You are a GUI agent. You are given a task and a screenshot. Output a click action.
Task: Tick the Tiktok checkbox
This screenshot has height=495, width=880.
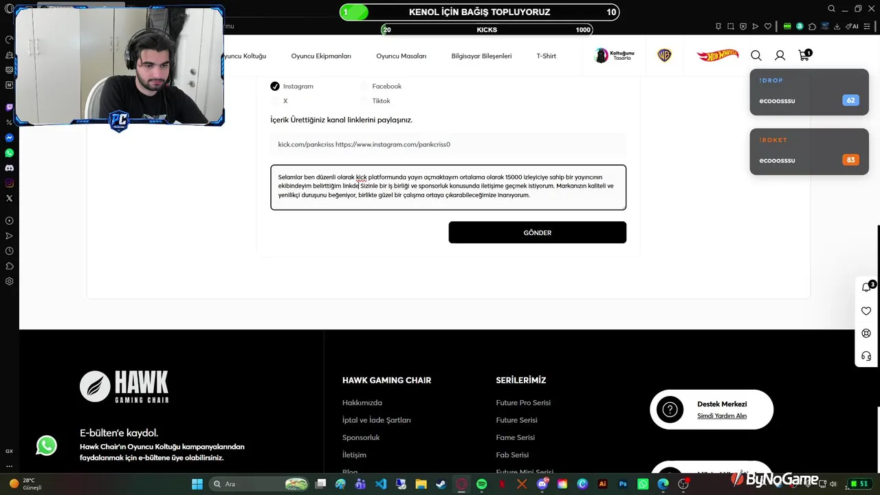click(x=364, y=101)
